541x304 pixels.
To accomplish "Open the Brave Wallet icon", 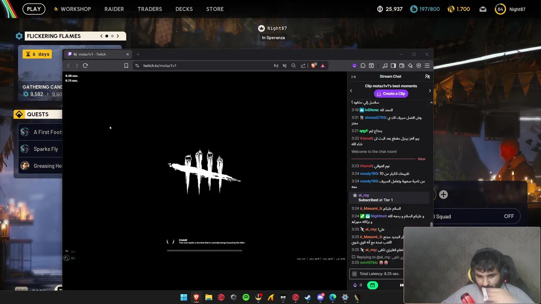I will 402,65.
